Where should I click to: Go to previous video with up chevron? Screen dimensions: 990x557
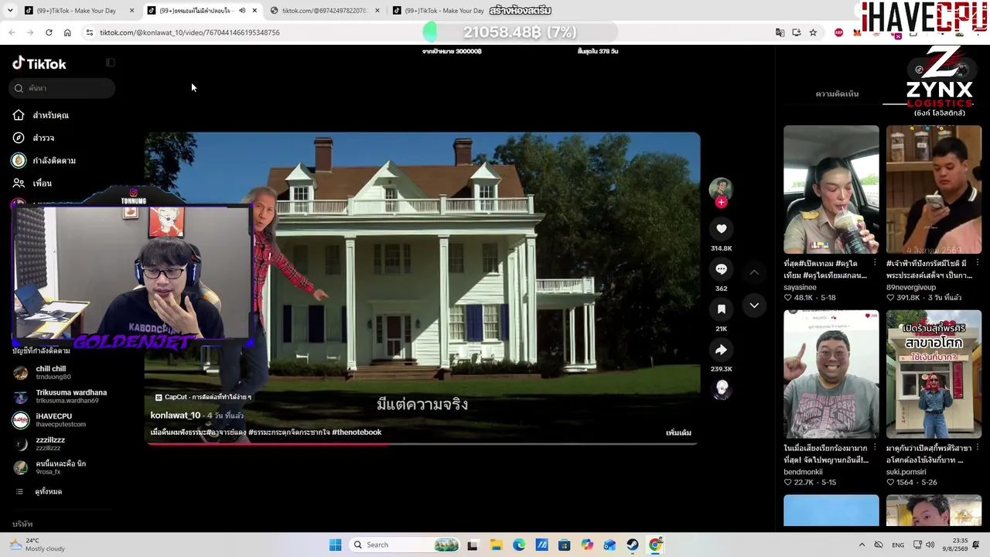[754, 272]
